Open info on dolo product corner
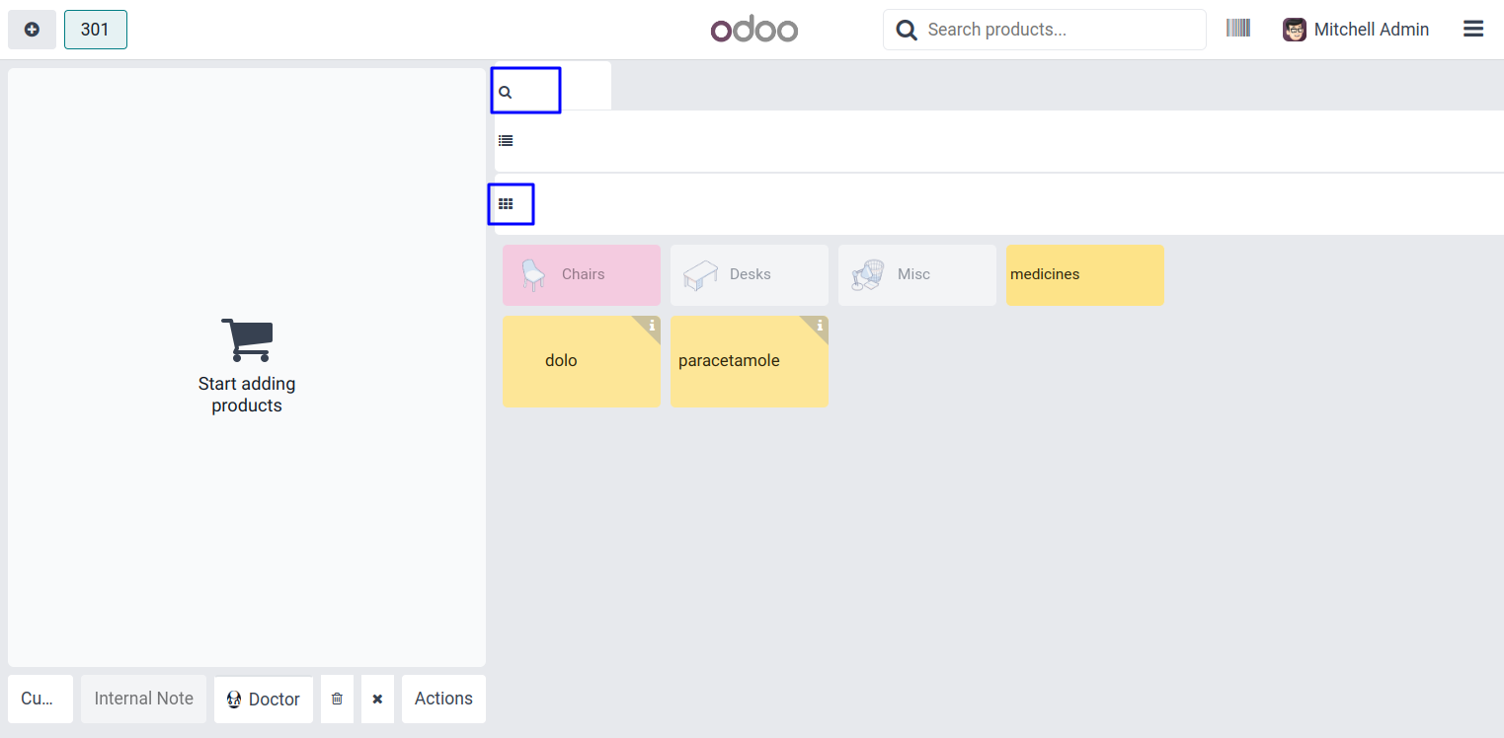1504x738 pixels. click(652, 326)
